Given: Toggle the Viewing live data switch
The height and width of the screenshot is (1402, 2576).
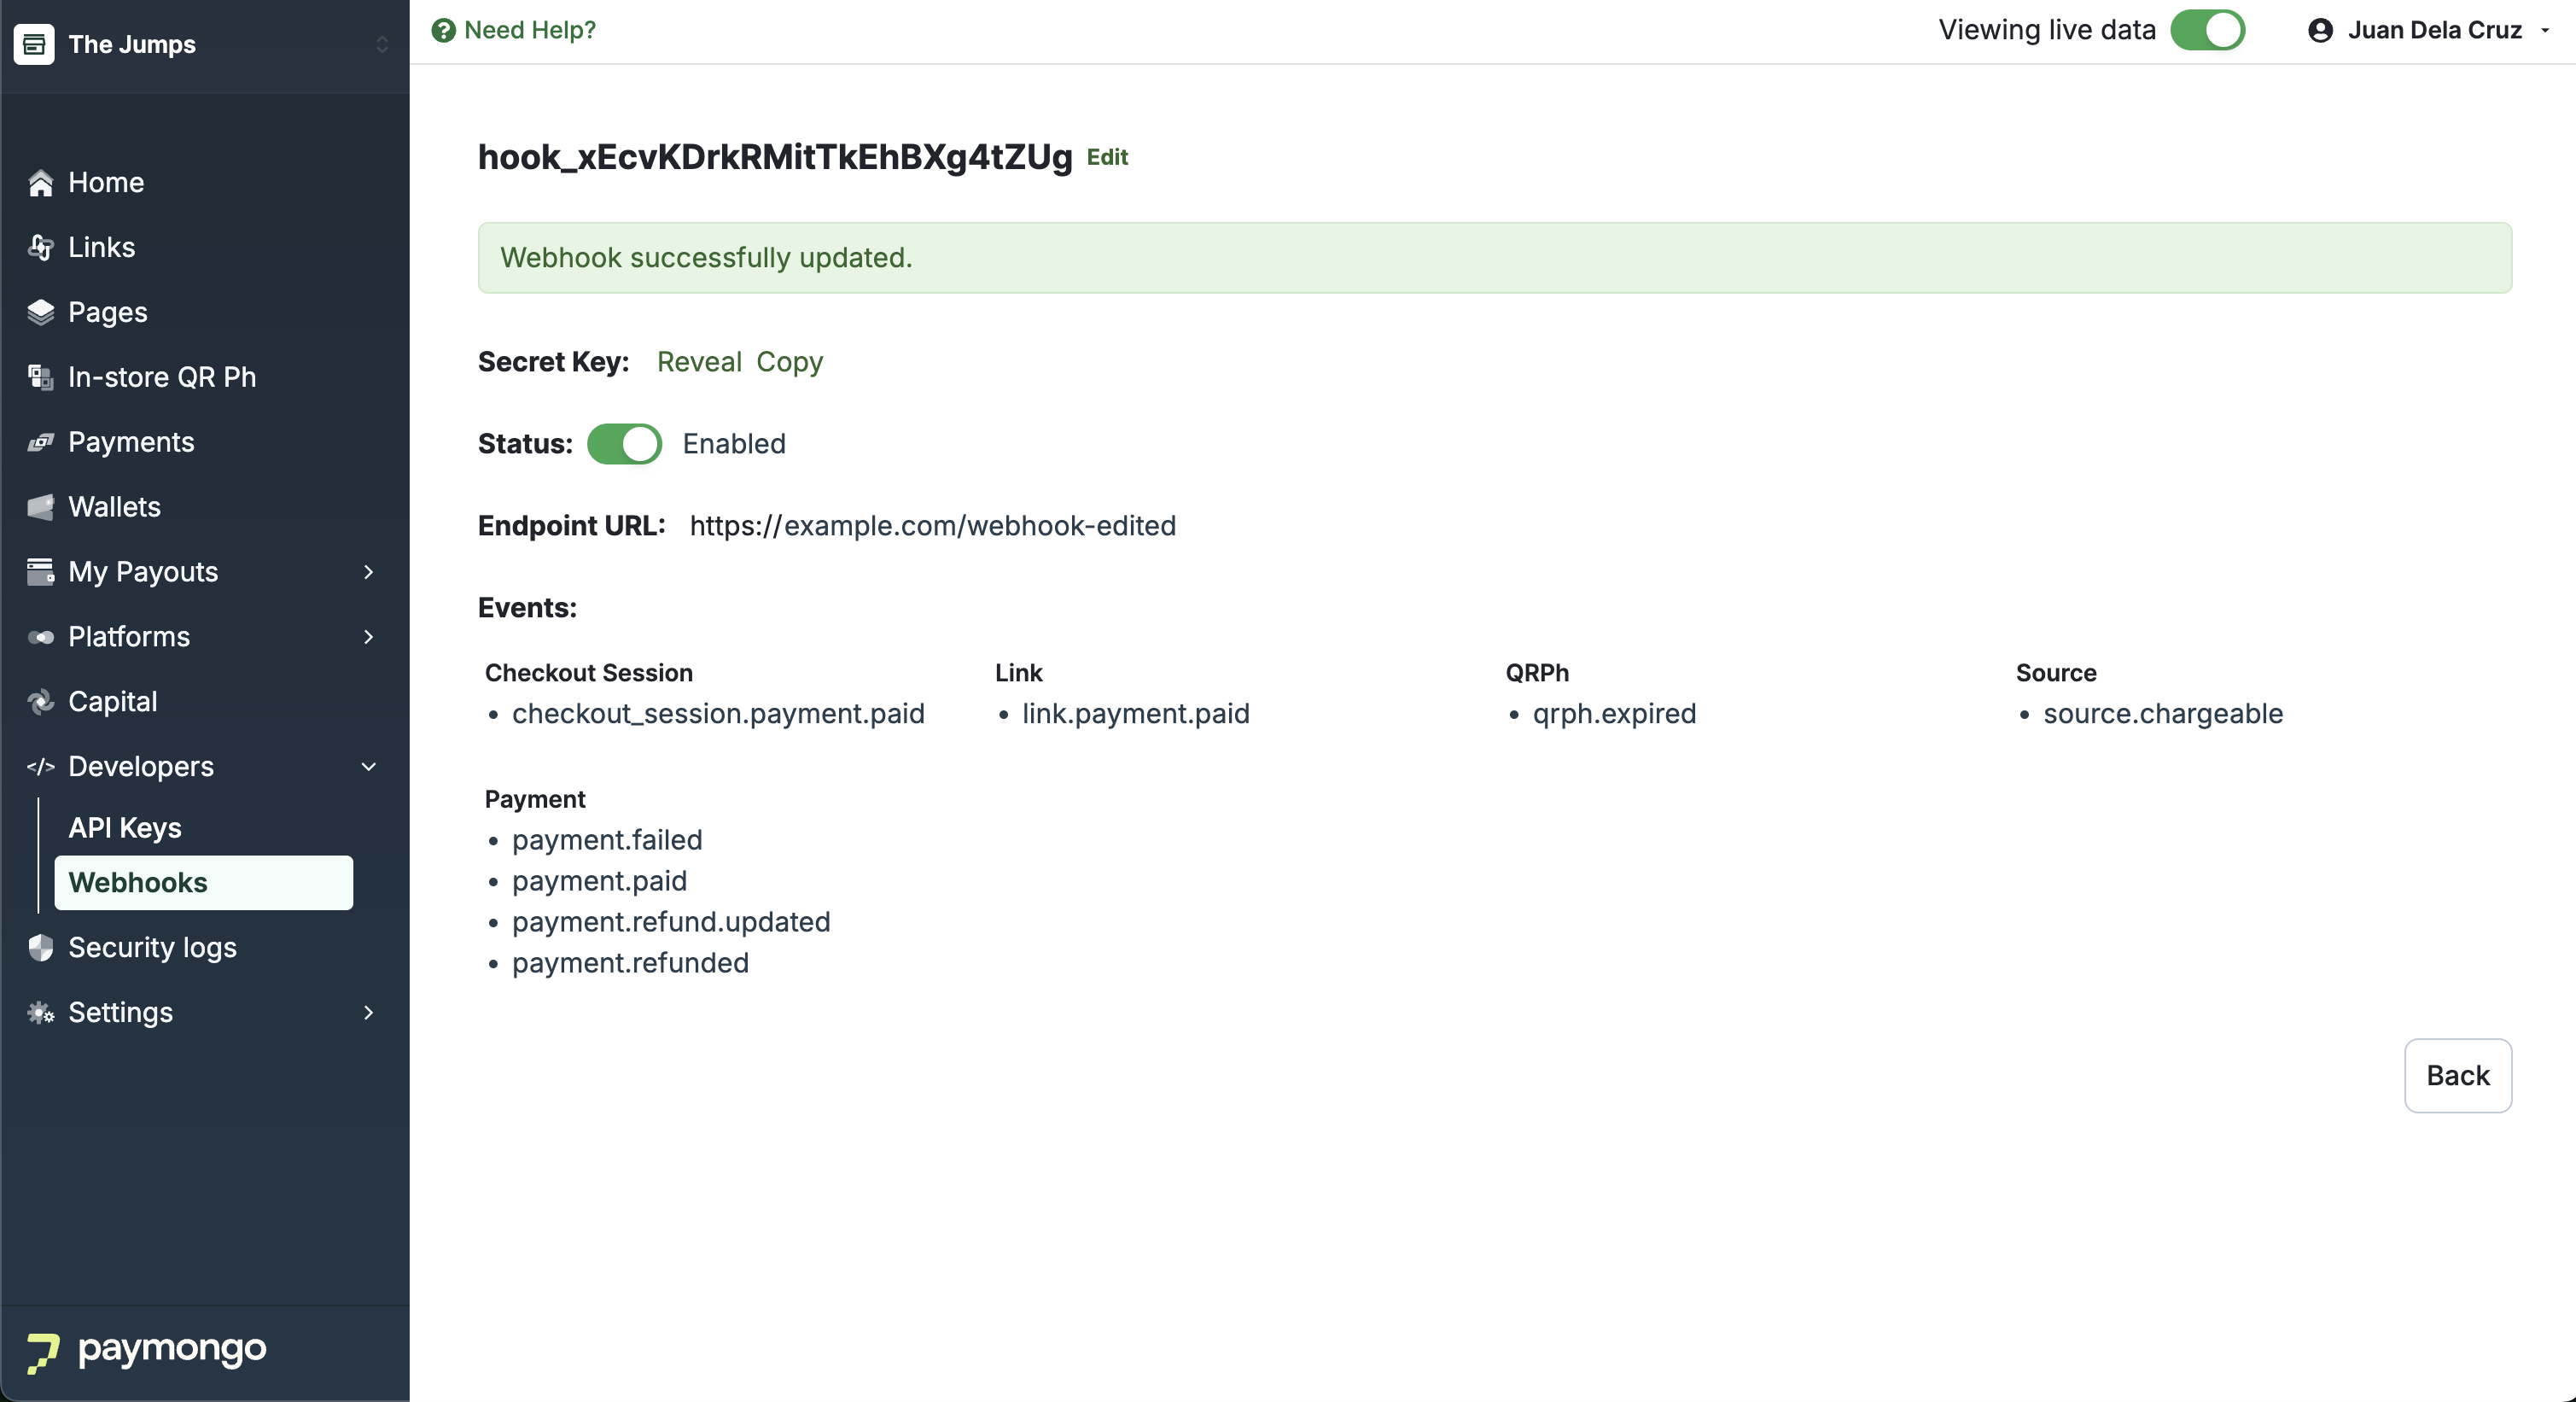Looking at the screenshot, I should click(2207, 30).
